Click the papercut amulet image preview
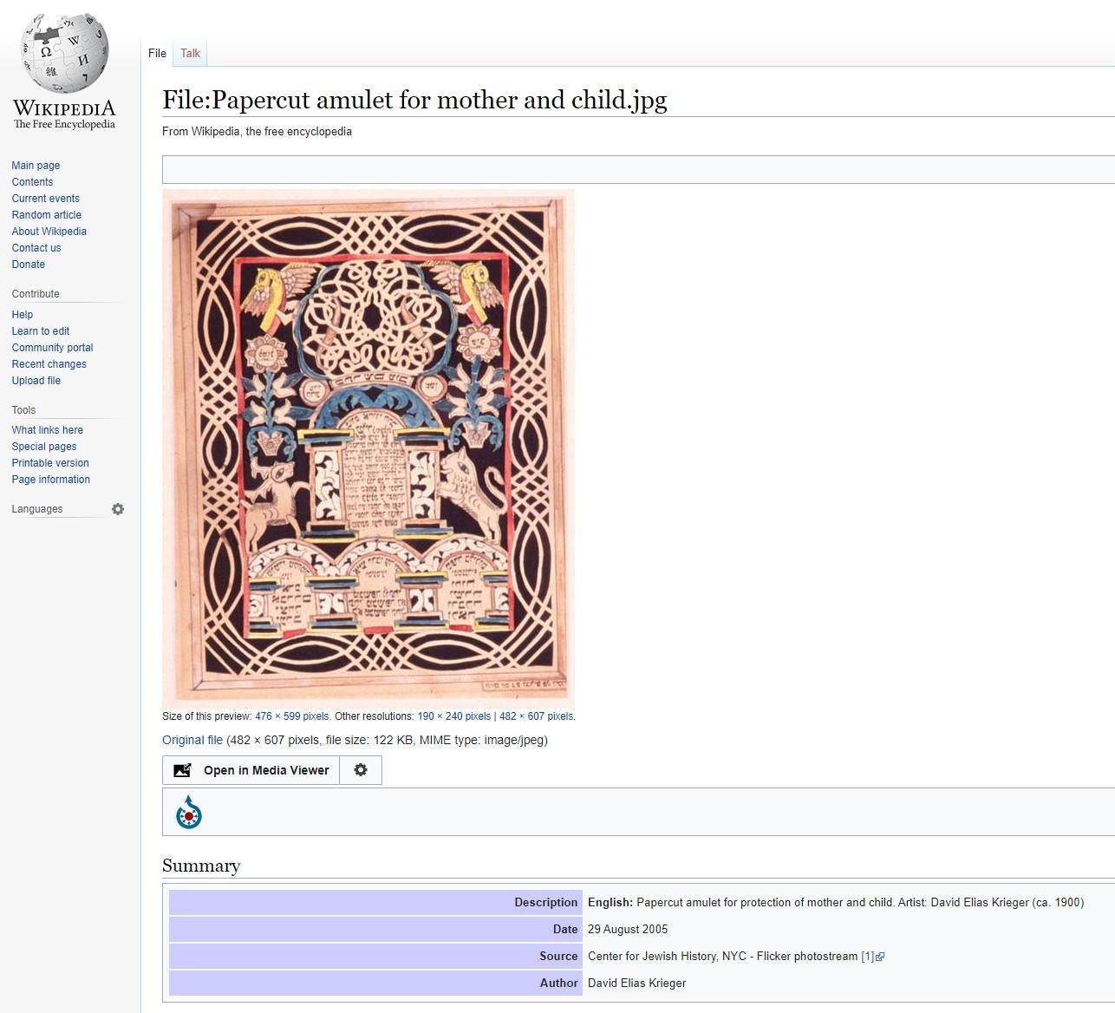 [x=368, y=448]
